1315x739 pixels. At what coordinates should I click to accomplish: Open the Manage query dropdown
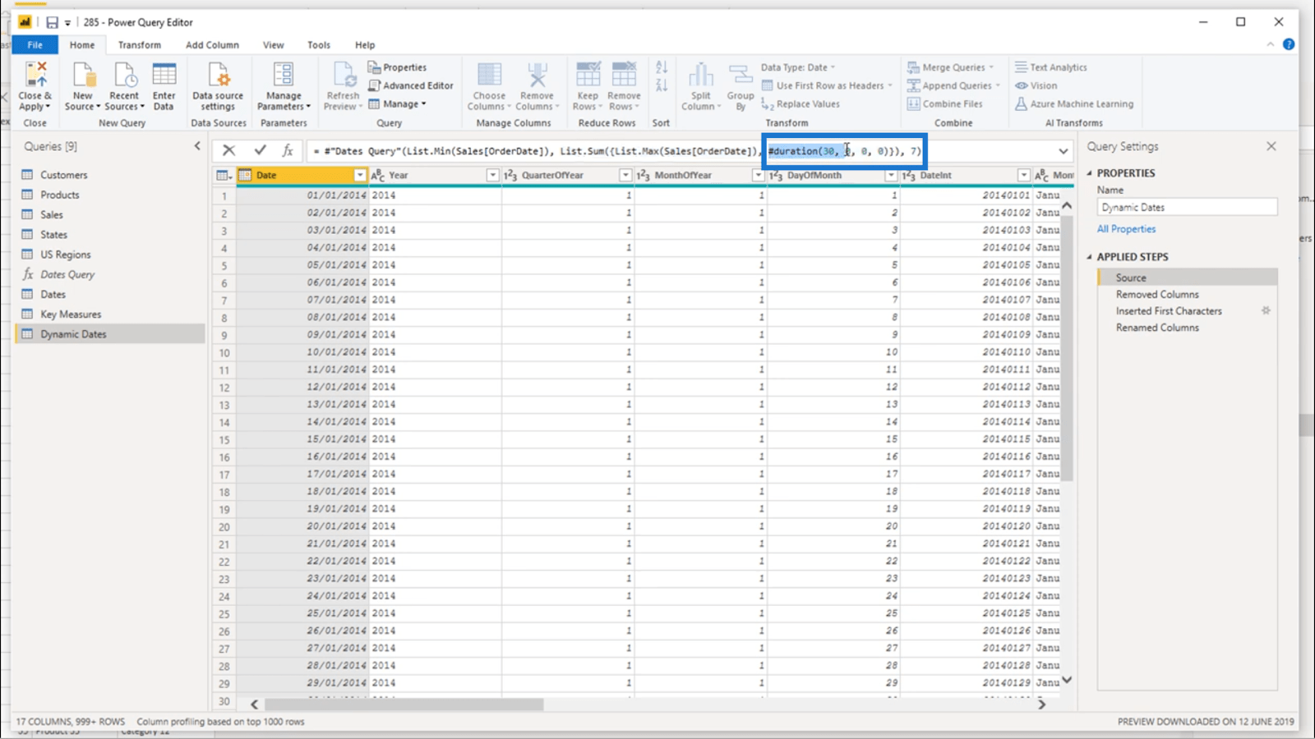(398, 104)
